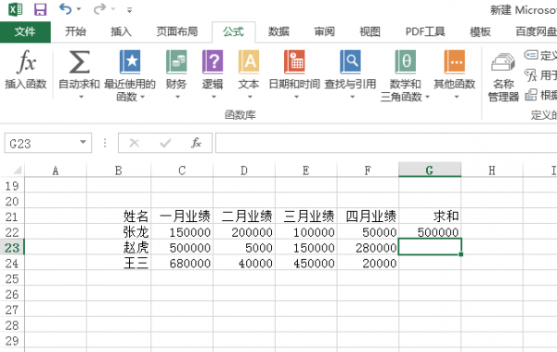
Task: Expand Lookup and Reference (查找与引用) dropdown arrow
Action: (x=353, y=97)
